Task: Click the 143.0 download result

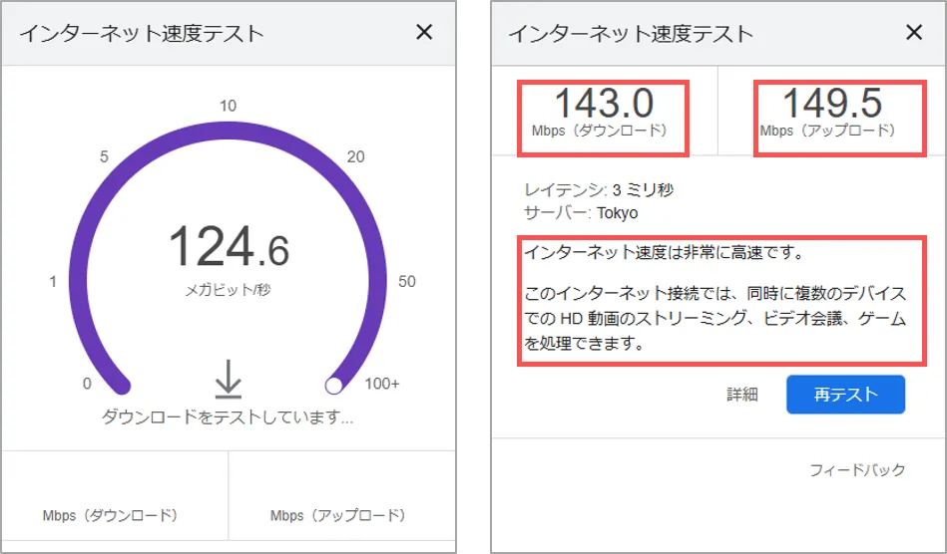Action: coord(603,105)
